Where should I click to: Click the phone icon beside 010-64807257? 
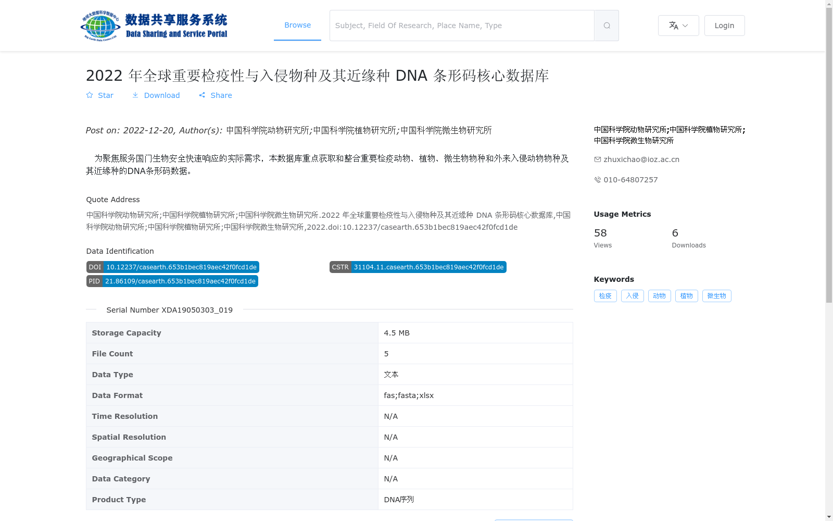coord(597,180)
